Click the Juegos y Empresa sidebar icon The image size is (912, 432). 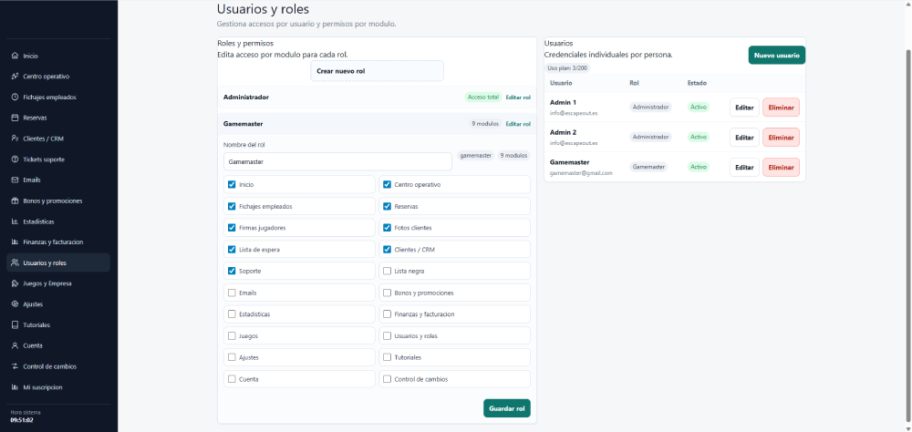pos(16,283)
